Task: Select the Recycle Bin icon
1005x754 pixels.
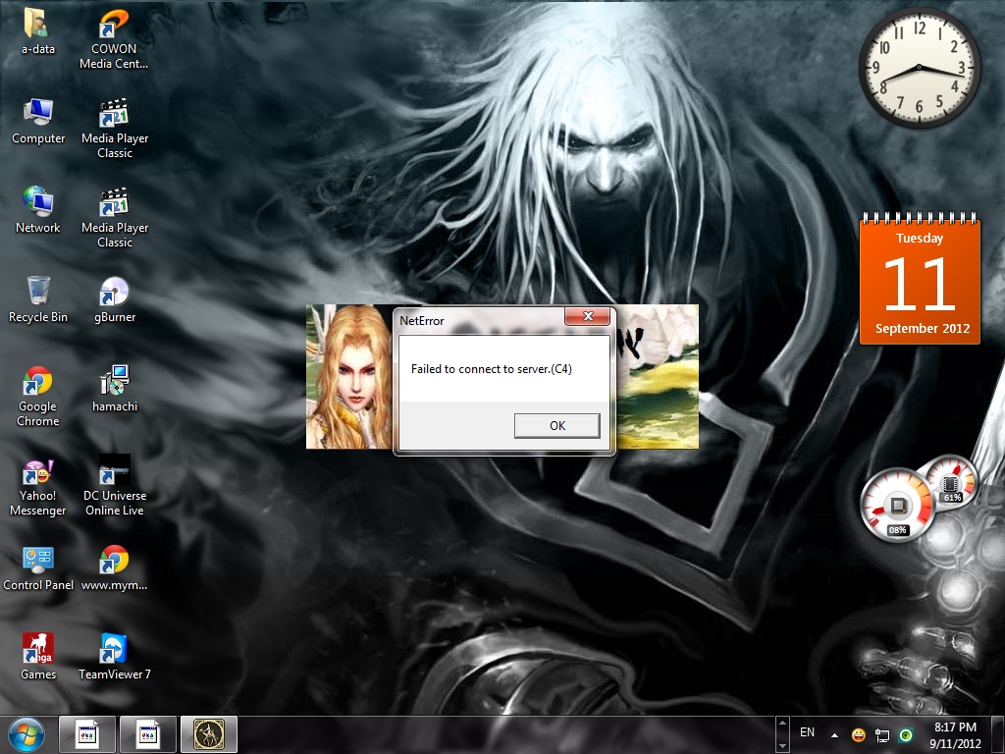Action: tap(38, 294)
